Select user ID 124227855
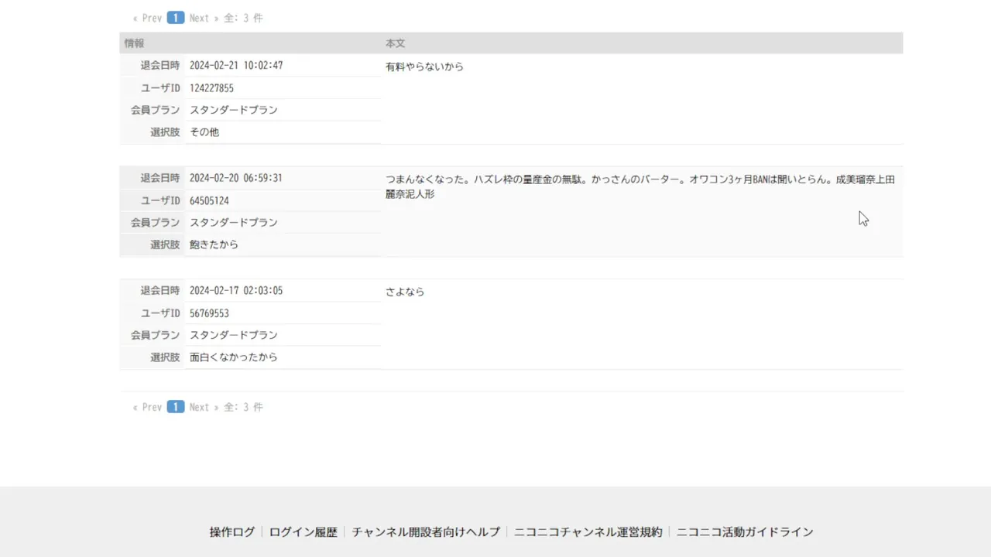This screenshot has width=991, height=557. [x=211, y=88]
